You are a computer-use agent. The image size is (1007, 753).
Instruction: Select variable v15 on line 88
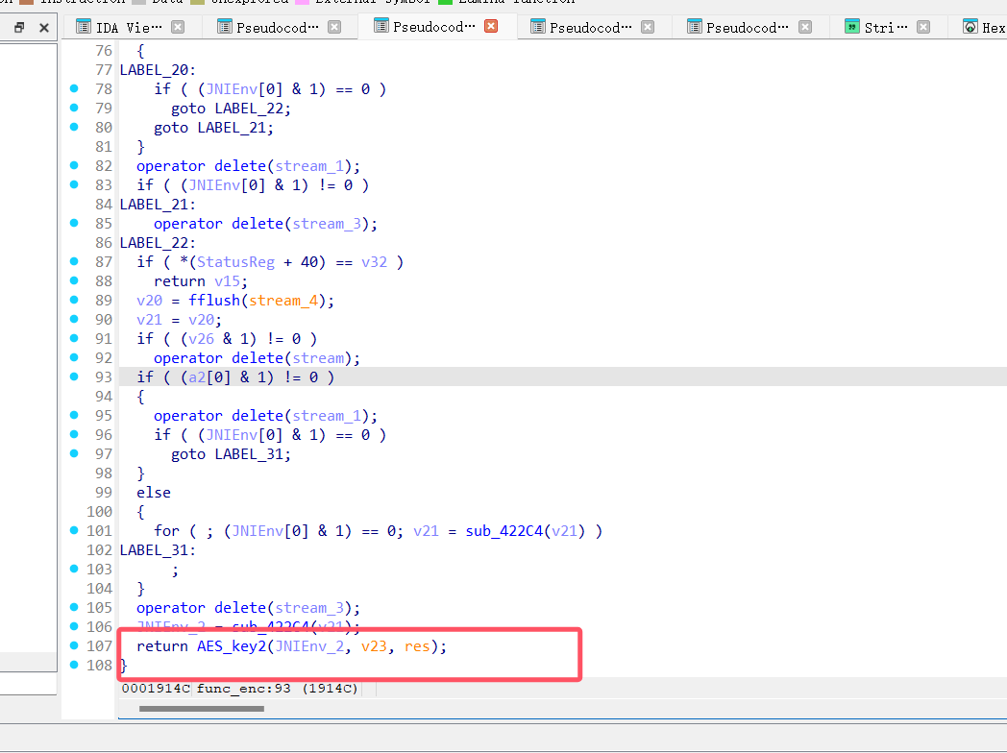point(227,281)
